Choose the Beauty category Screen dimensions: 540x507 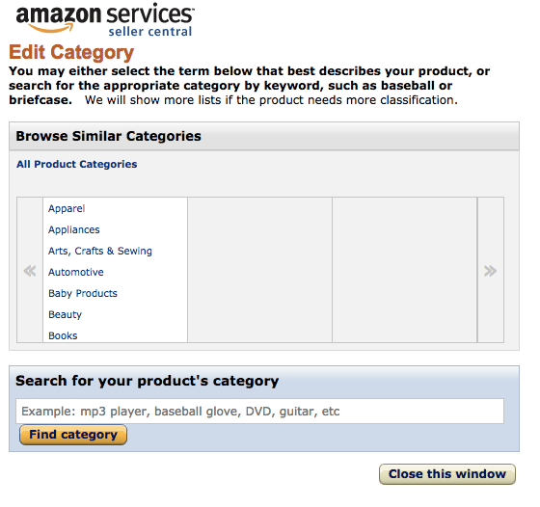click(66, 314)
